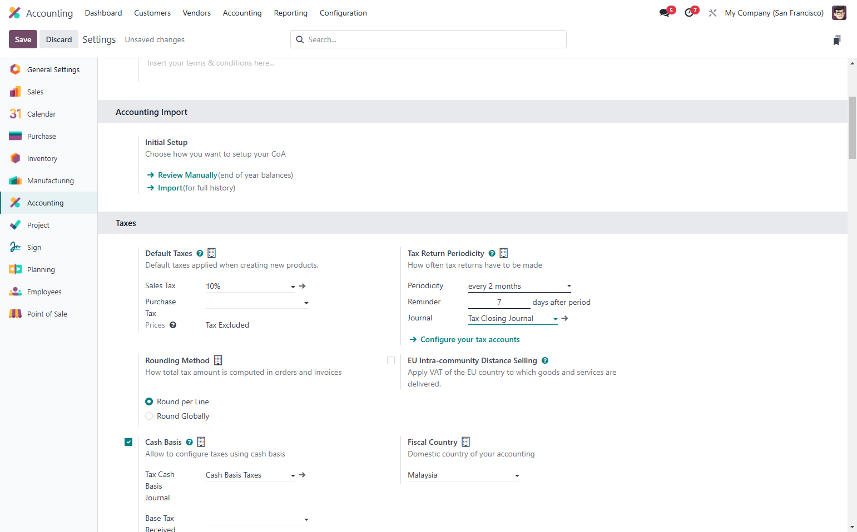Open Point of Sale settings in sidebar
Screen dimensions: 857x532
(49, 314)
